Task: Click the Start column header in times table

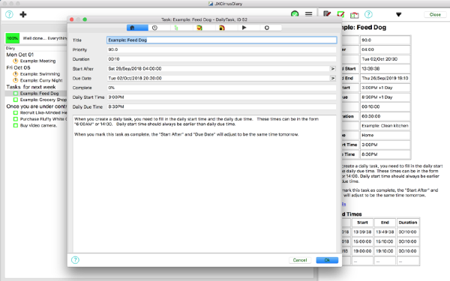Action: coord(362,223)
